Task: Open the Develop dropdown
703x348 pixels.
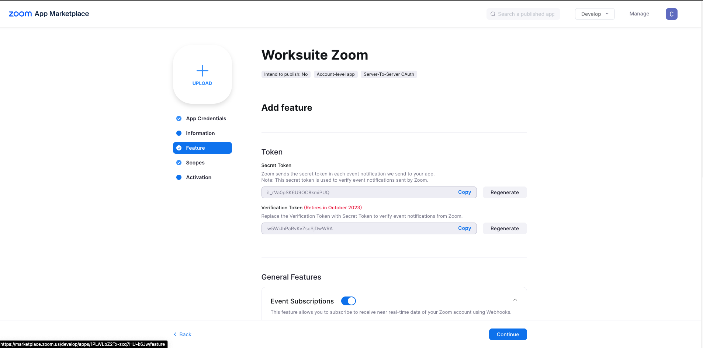Action: [x=595, y=14]
